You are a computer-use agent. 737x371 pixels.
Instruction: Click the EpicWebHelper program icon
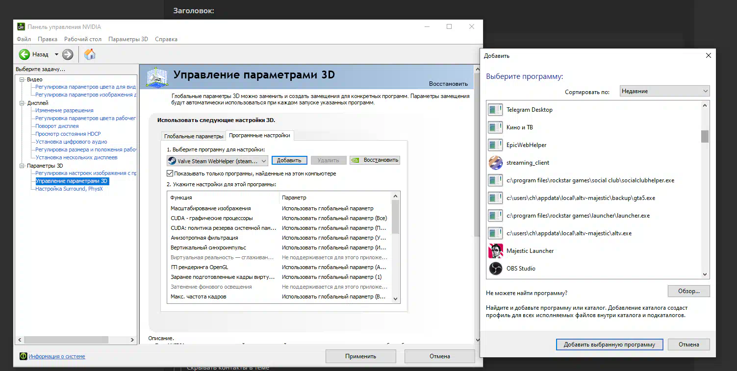[x=495, y=145]
